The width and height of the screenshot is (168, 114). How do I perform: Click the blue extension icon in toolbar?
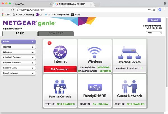[x=160, y=10]
